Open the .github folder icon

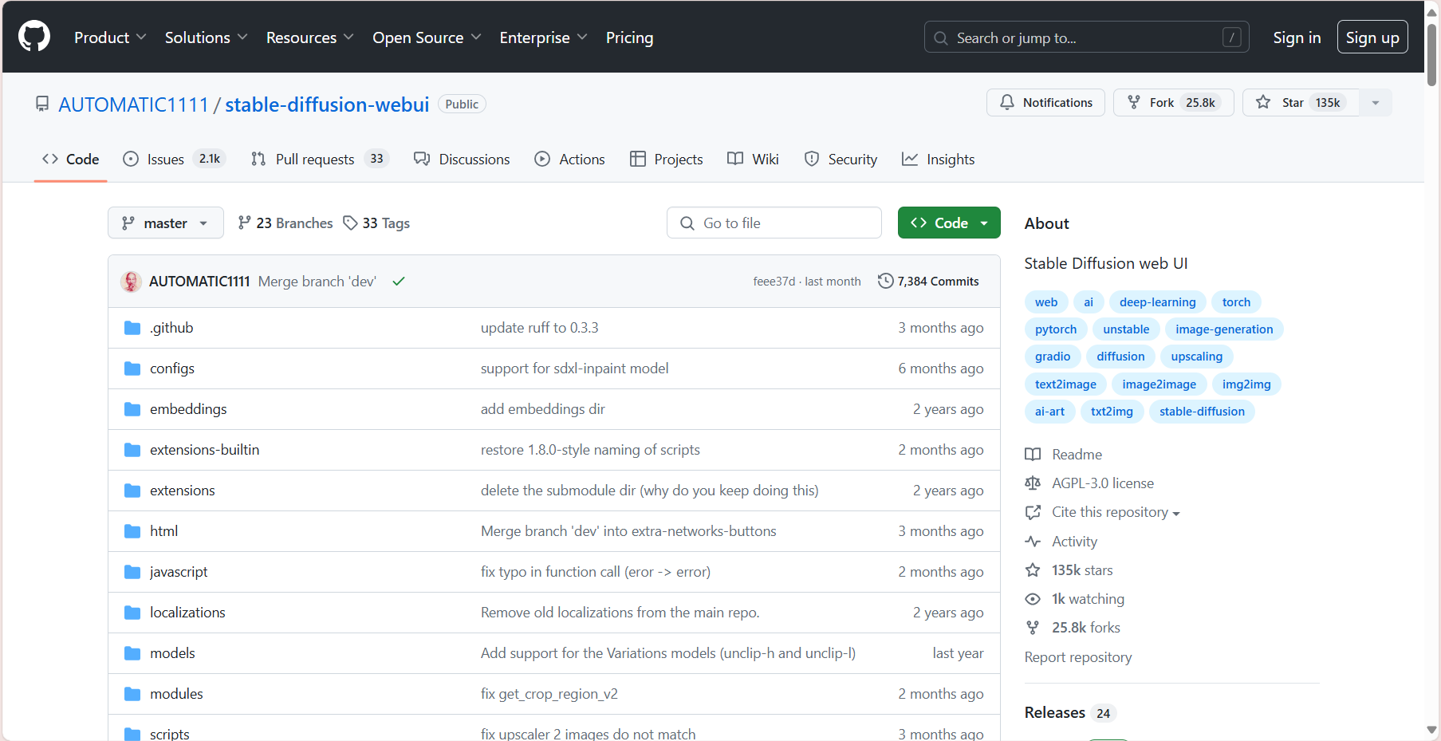(132, 328)
